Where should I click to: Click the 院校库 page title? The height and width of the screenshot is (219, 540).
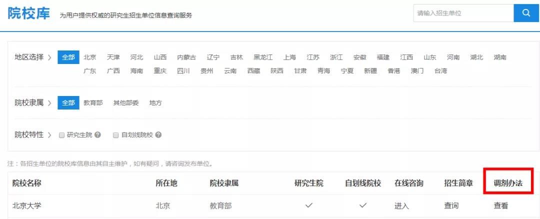[29, 13]
